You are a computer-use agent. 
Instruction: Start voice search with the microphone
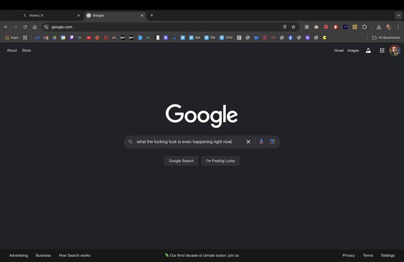pyautogui.click(x=262, y=142)
